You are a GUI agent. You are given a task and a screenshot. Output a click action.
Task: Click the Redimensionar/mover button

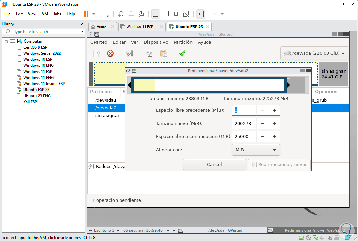click(x=279, y=164)
